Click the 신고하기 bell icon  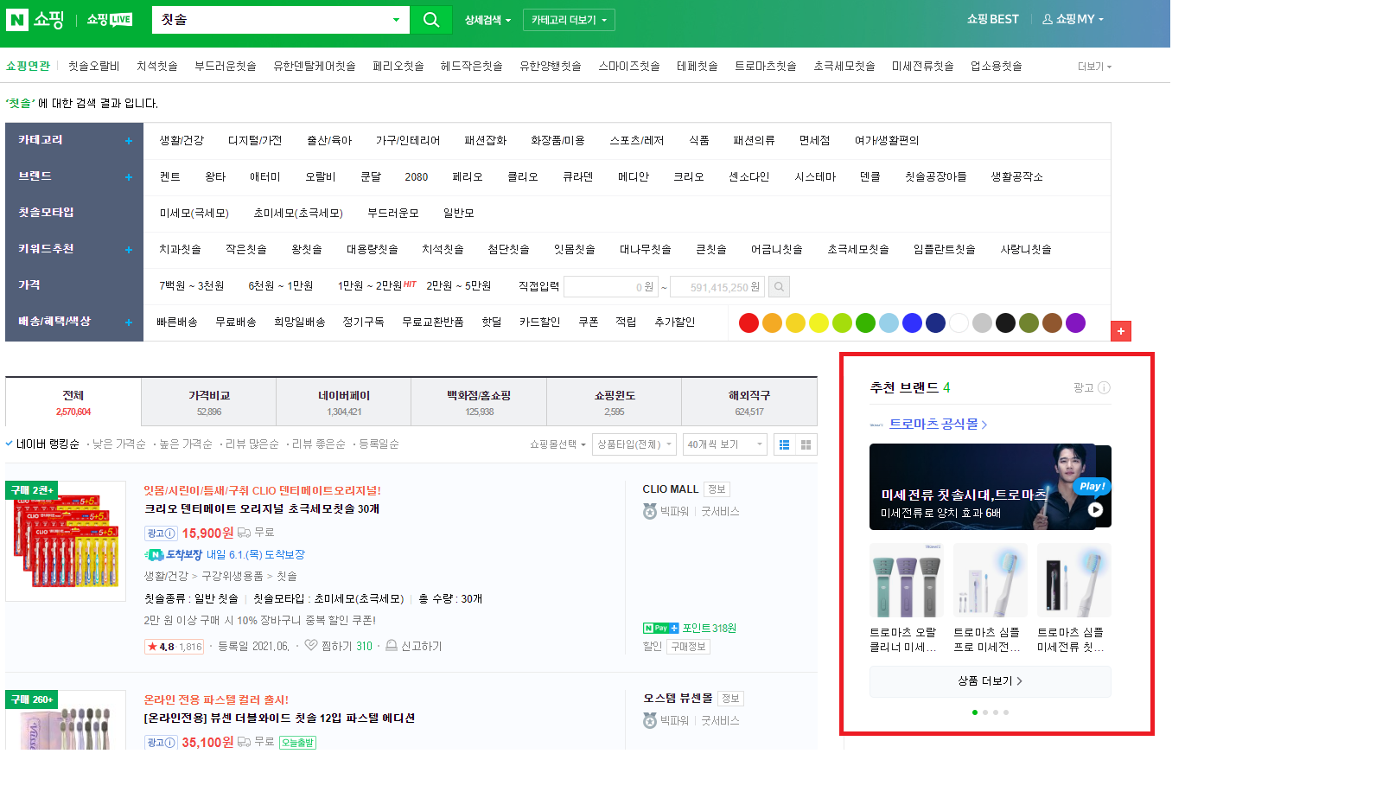(392, 645)
